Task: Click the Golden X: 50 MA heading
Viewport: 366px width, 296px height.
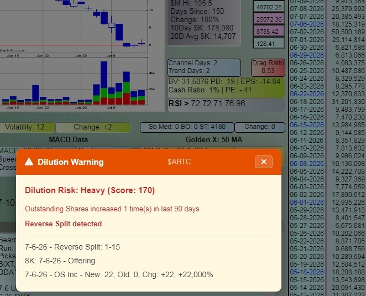Action: tap(214, 140)
